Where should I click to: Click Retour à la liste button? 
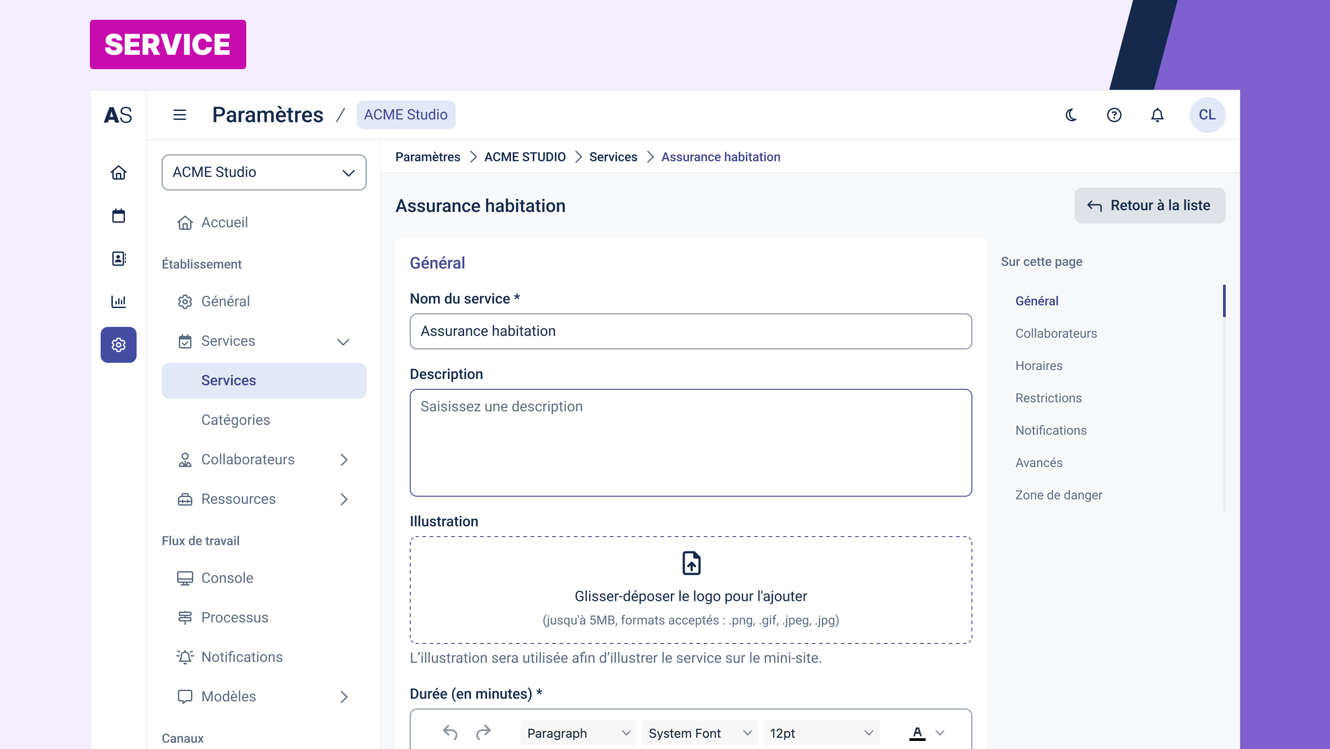(x=1150, y=205)
